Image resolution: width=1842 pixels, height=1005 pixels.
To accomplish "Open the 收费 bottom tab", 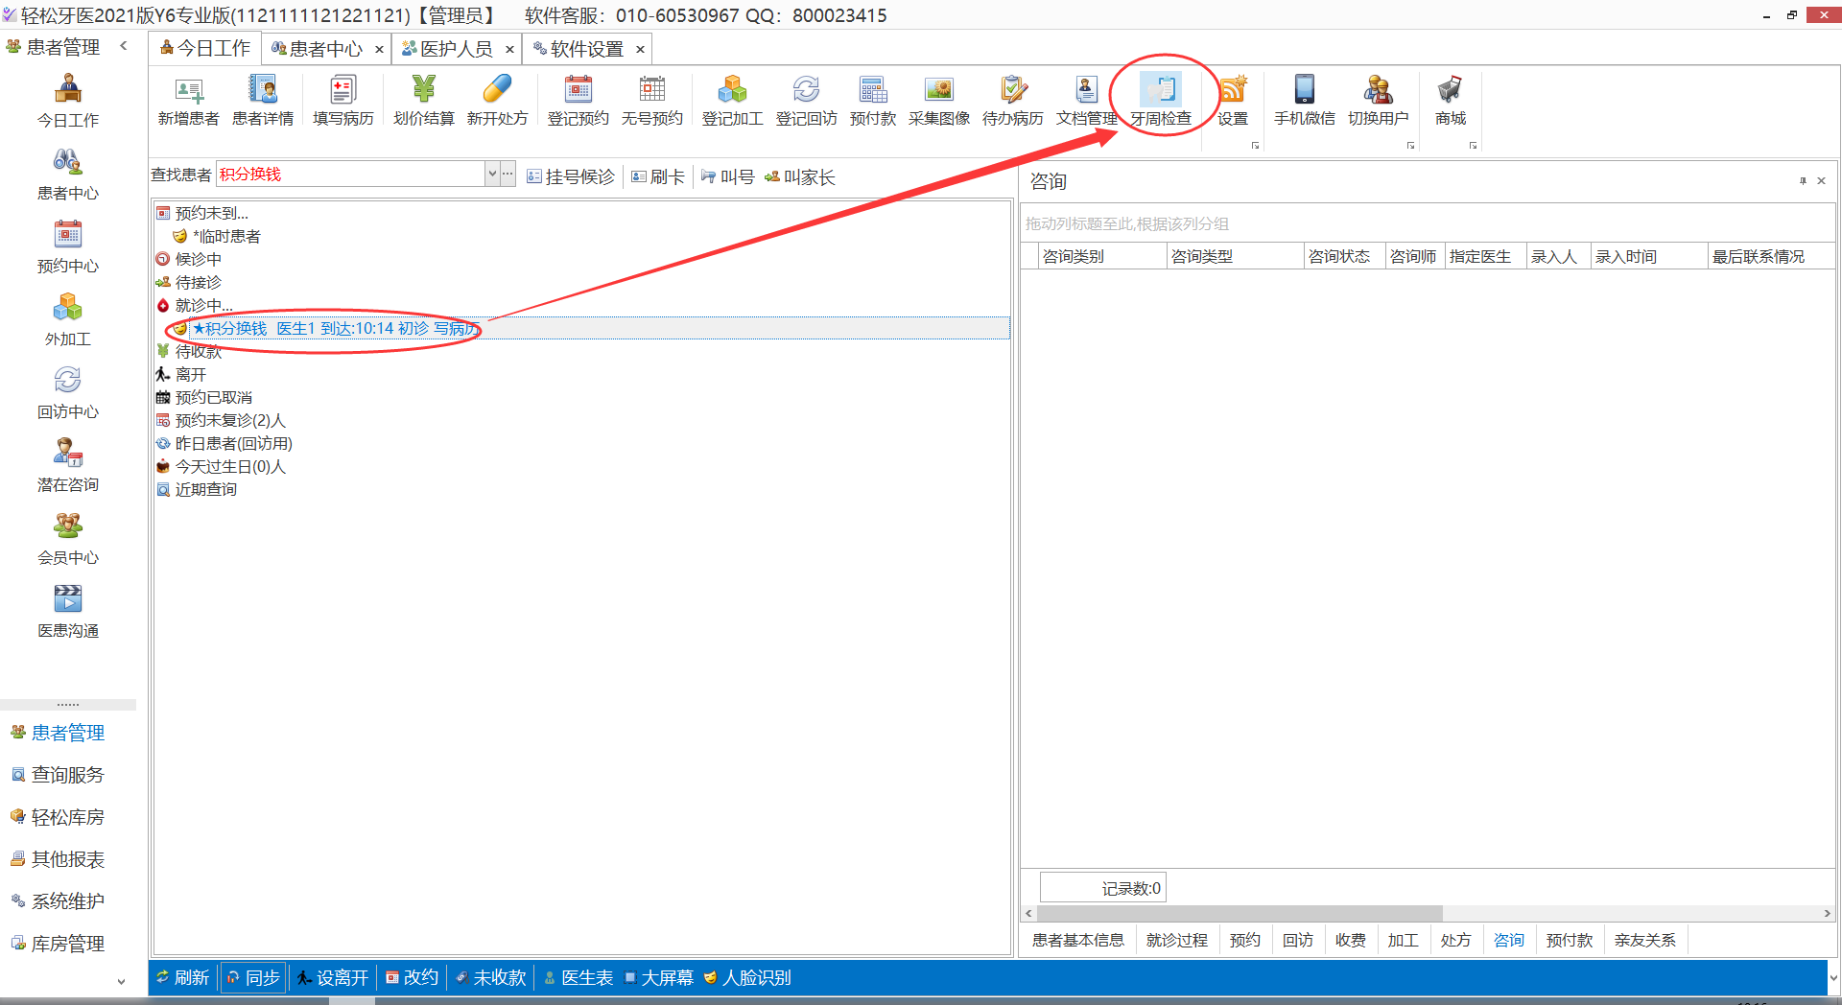I will (x=1351, y=941).
